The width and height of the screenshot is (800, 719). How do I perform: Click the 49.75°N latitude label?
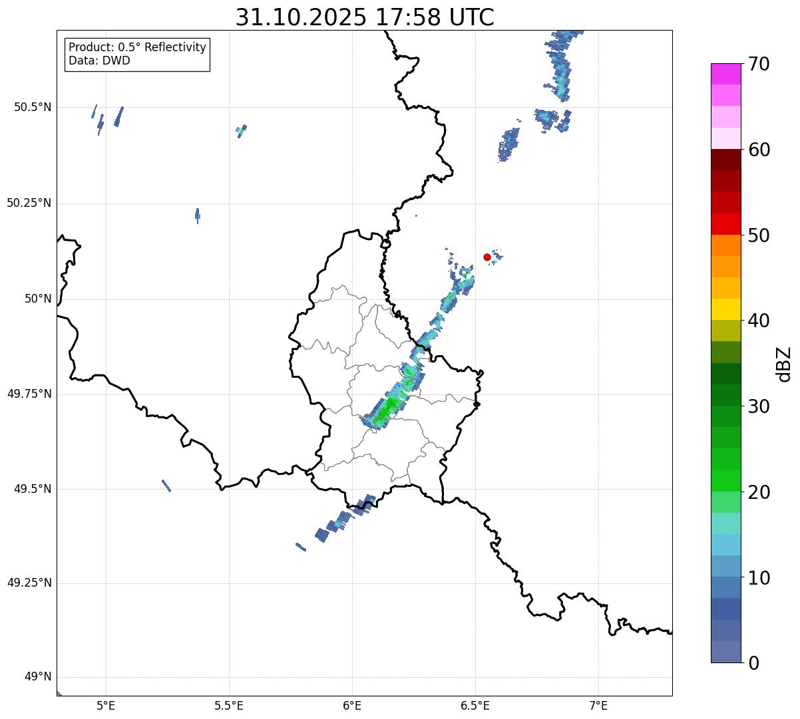tap(29, 394)
